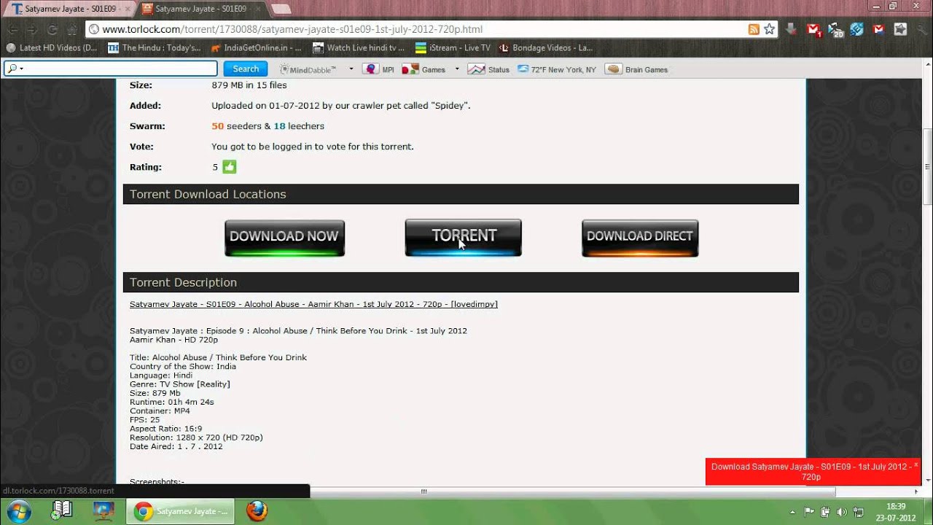Viewport: 933px width, 525px height.
Task: Click the Chrome Satyamev Jayate taskbar button
Action: pyautogui.click(x=181, y=510)
